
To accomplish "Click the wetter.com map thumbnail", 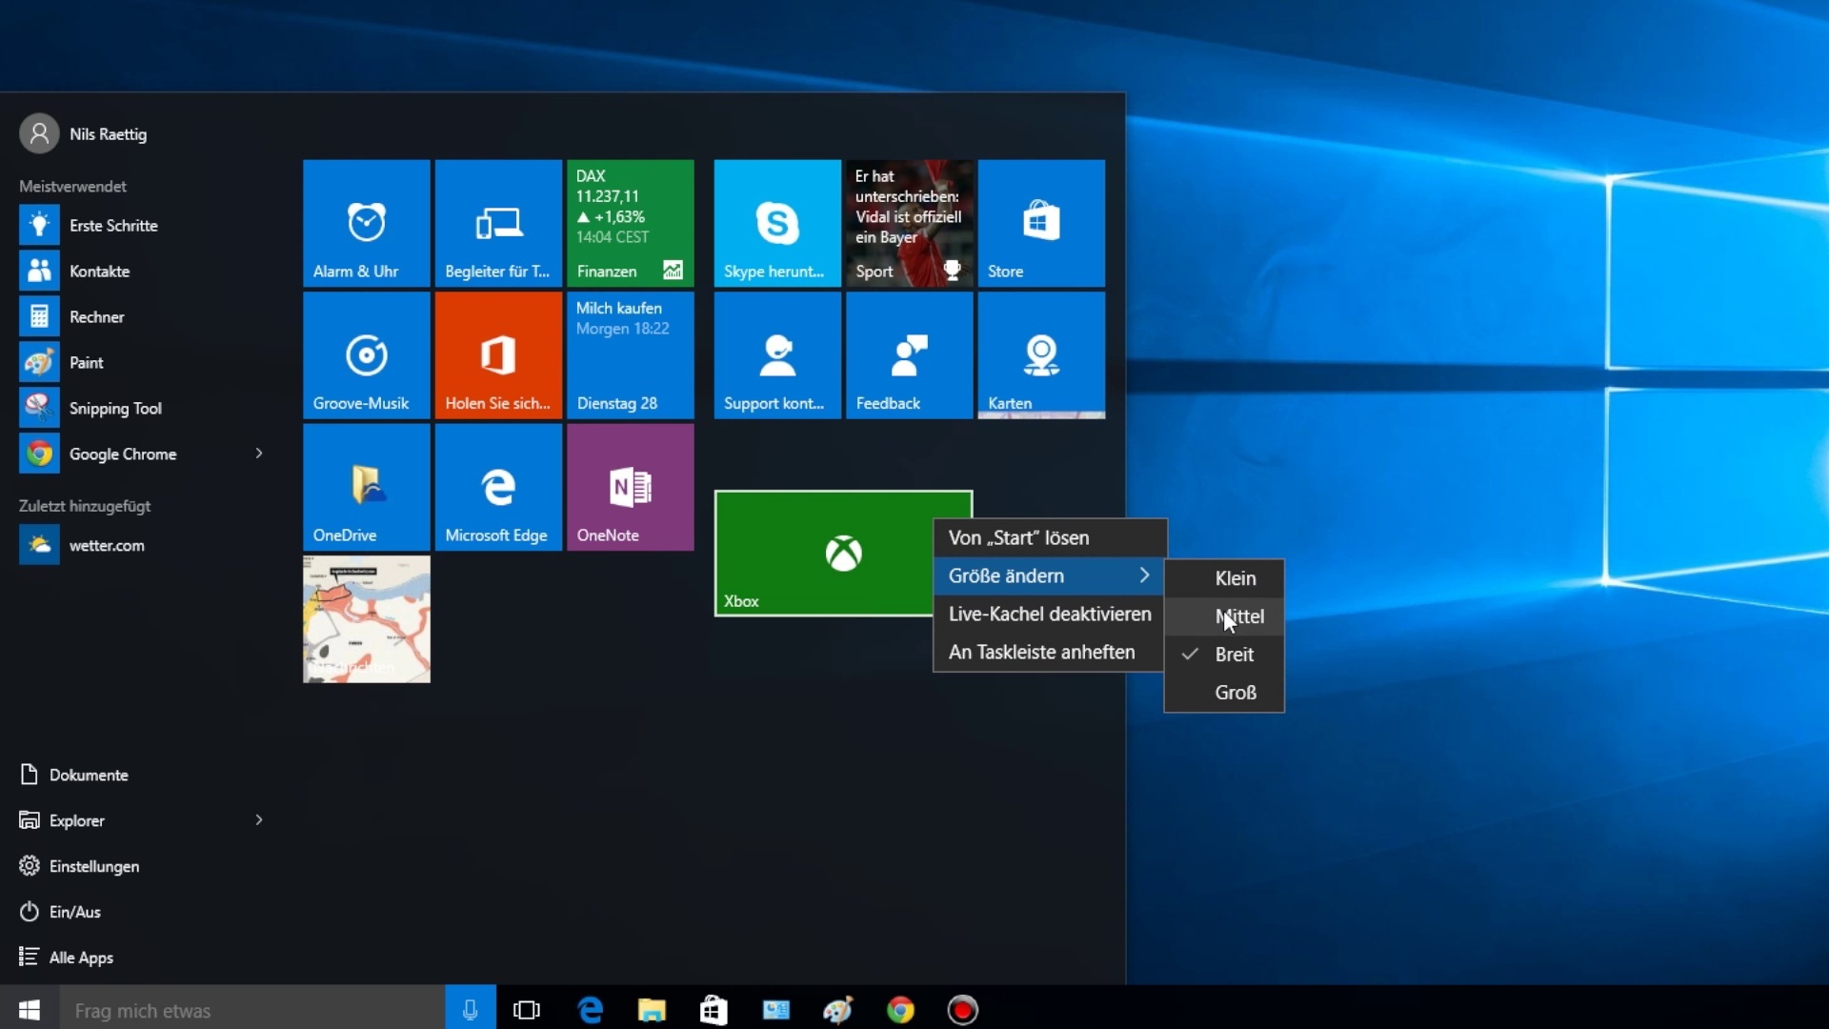I will pos(366,620).
